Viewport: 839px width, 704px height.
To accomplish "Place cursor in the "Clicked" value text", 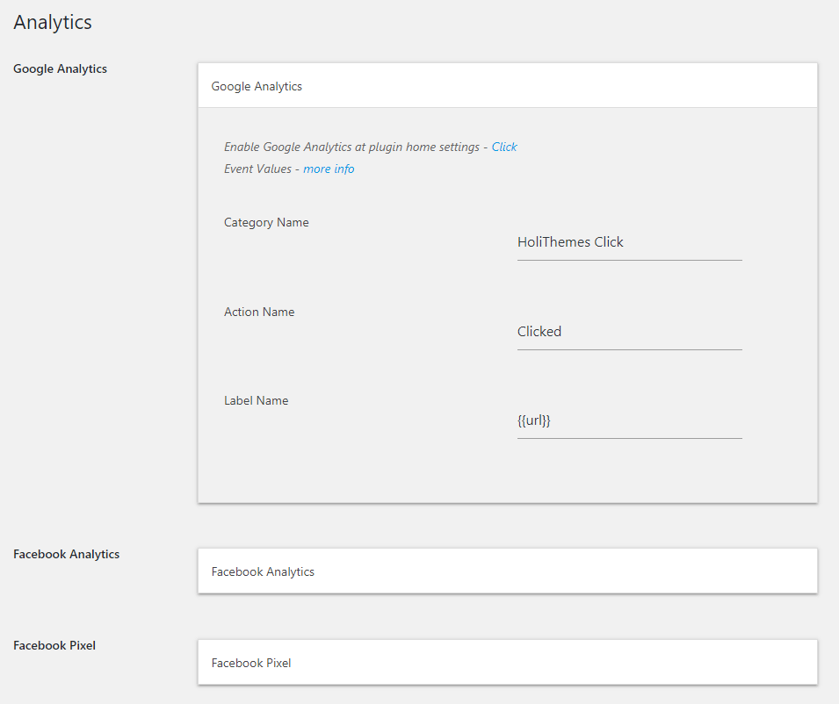I will [539, 332].
